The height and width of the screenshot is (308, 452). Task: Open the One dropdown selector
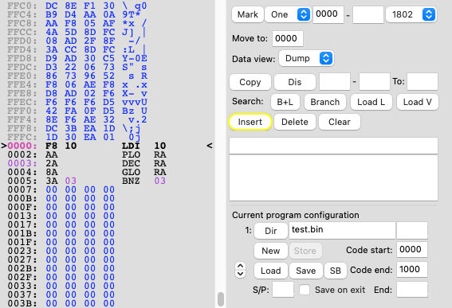click(x=288, y=14)
